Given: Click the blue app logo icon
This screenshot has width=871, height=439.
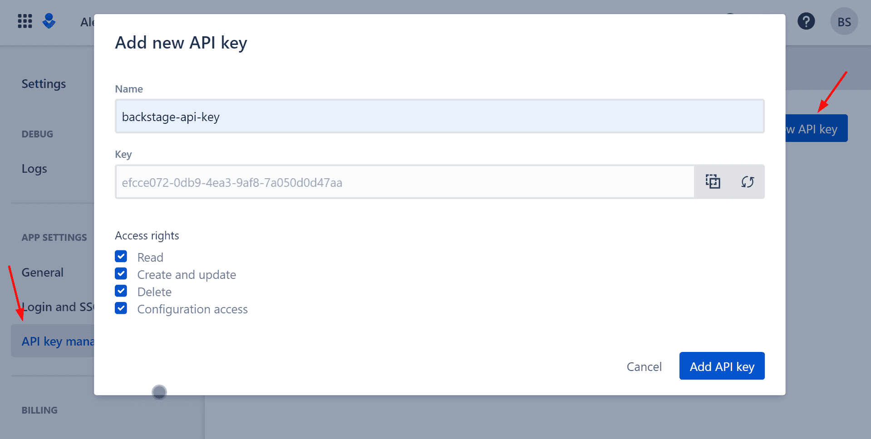Looking at the screenshot, I should 49,21.
